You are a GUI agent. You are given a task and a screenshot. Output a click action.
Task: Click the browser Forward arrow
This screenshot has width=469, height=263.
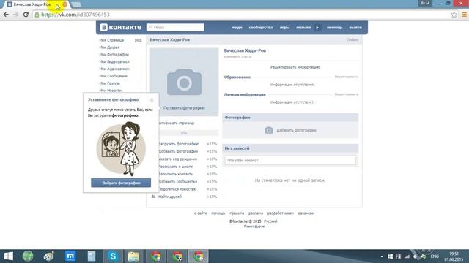tap(16, 15)
